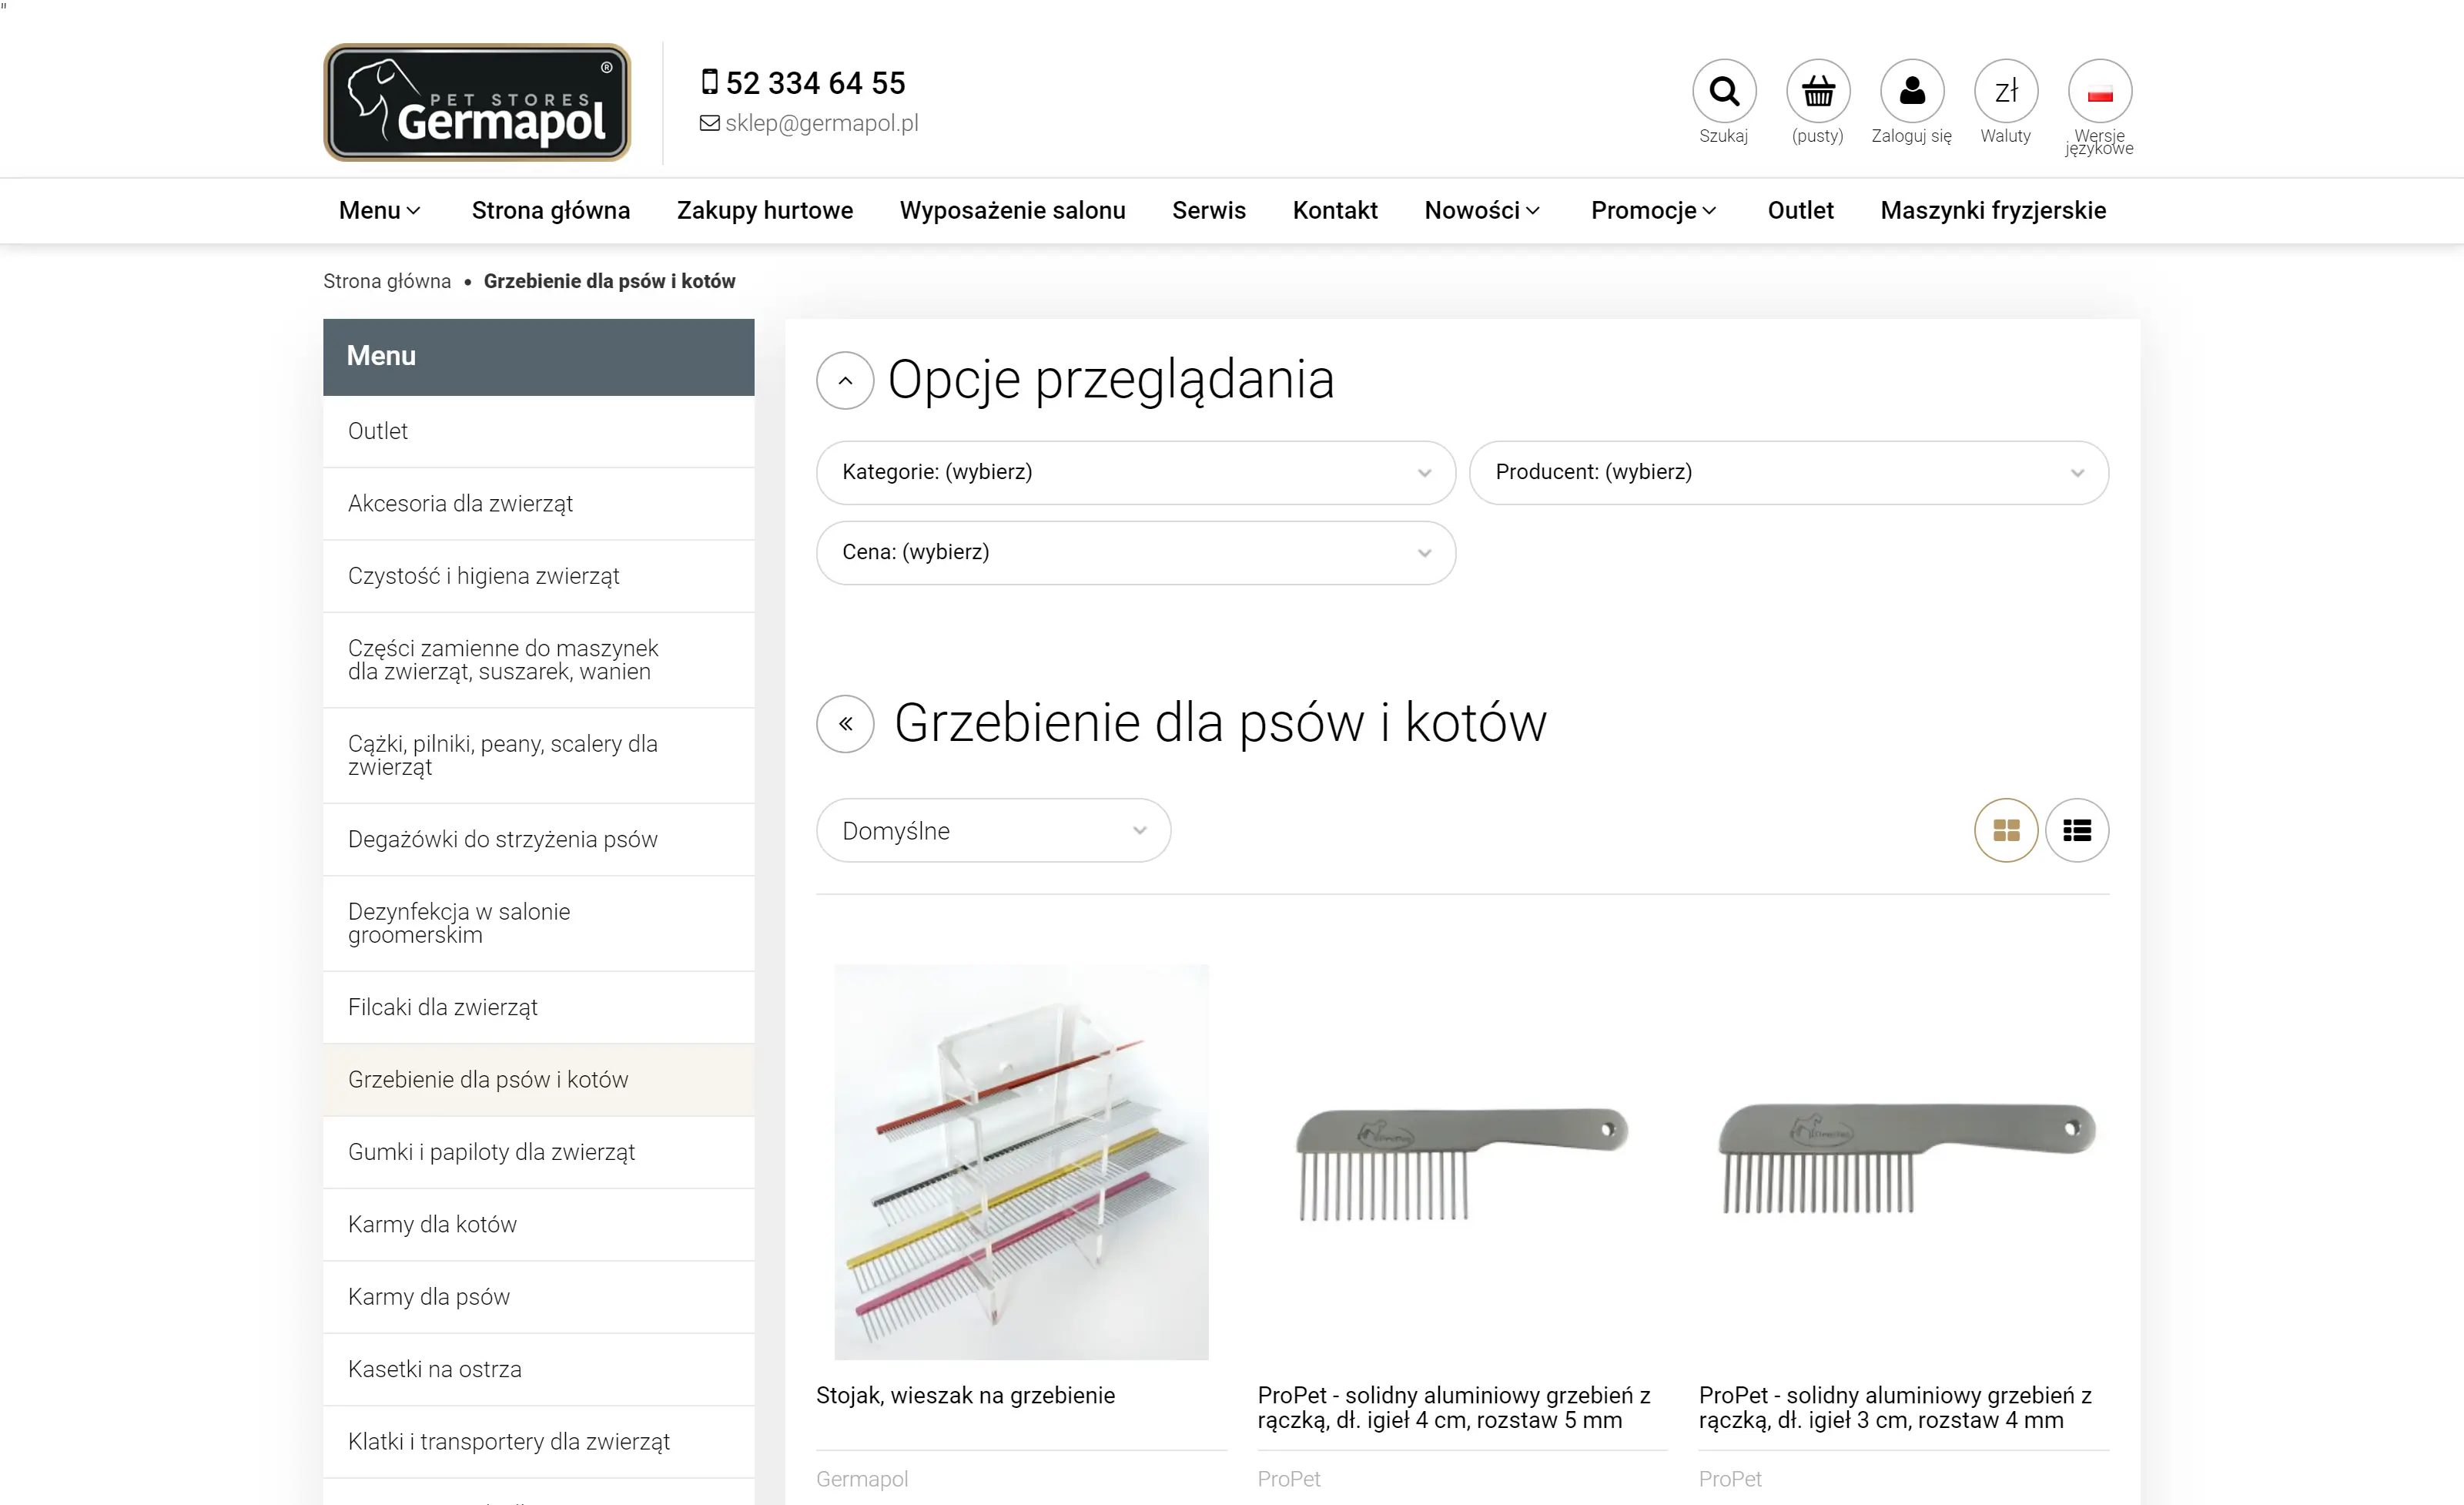Open the Promocje dropdown menu
Viewport: 2464px width, 1505px height.
coord(1653,211)
